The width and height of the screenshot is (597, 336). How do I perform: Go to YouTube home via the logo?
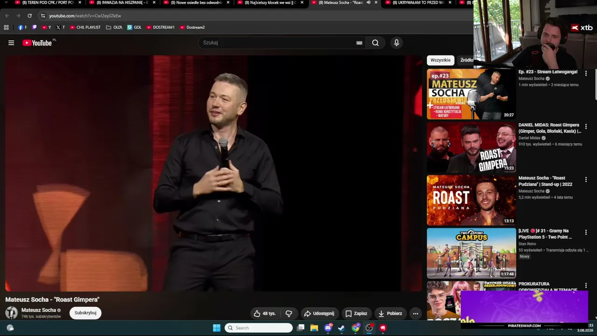pos(37,43)
